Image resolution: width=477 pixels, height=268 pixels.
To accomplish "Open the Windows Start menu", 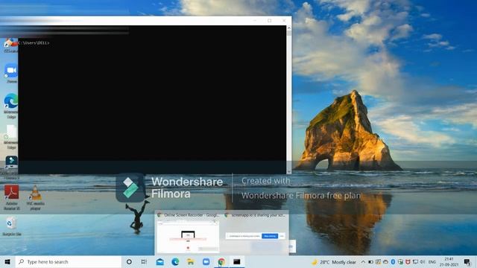I will [7, 261].
